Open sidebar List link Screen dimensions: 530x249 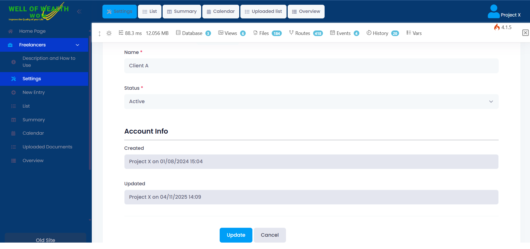44,106
